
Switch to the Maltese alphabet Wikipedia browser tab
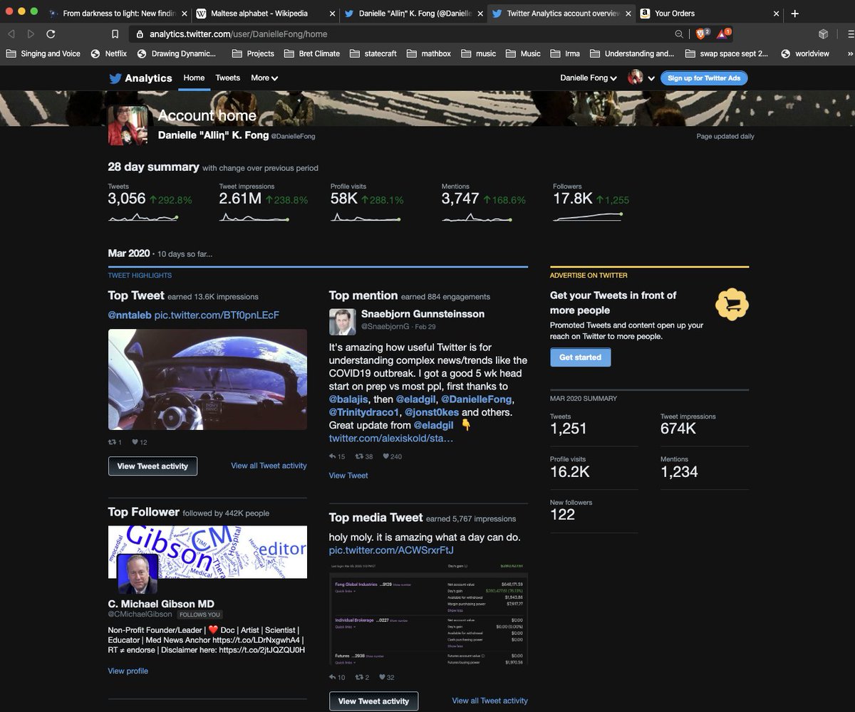click(264, 13)
